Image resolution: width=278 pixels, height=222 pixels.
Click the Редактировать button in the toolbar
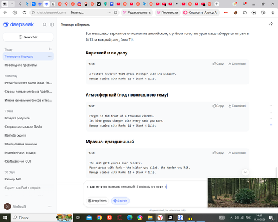point(137,13)
